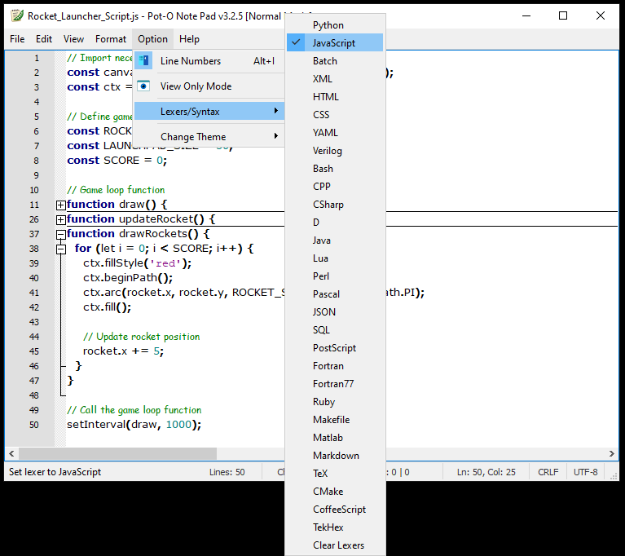625x556 pixels.
Task: Set lexer to Ruby
Action: click(335, 402)
